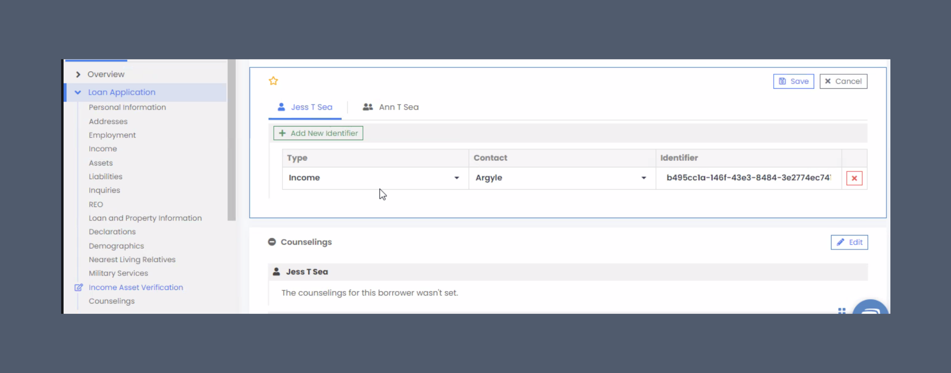
Task: Open the Contact dropdown showing Argyle
Action: (644, 178)
